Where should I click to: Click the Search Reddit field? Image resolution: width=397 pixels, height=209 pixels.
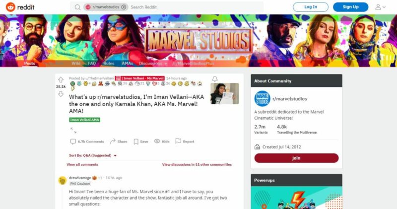click(196, 7)
